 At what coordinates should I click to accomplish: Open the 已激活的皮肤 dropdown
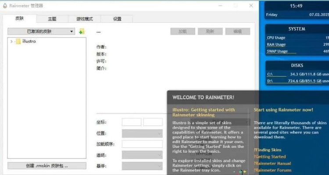click(42, 31)
